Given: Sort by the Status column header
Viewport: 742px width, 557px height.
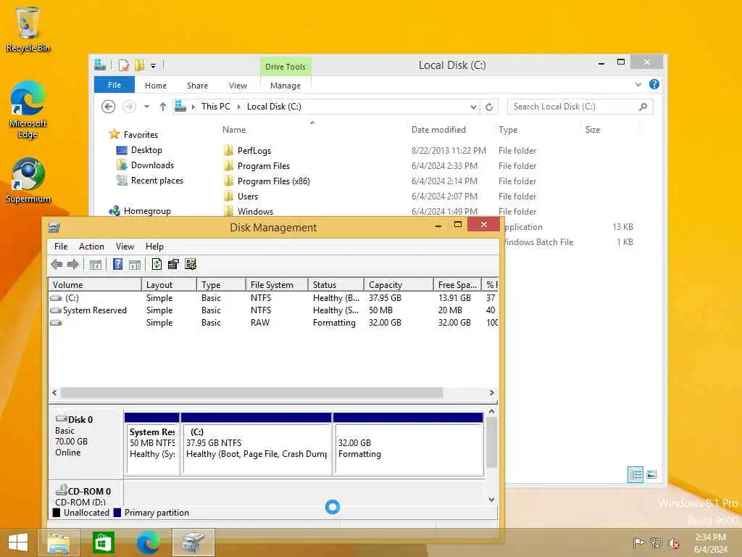Looking at the screenshot, I should [336, 284].
